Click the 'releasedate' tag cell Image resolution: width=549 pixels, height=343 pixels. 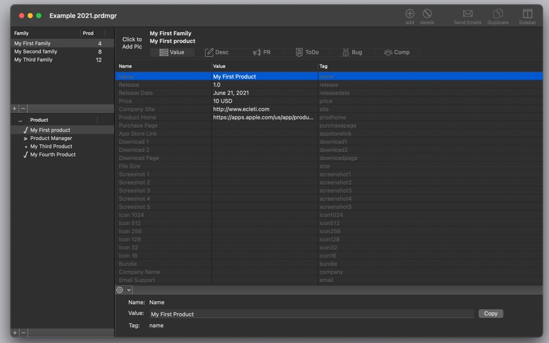pyautogui.click(x=431, y=93)
